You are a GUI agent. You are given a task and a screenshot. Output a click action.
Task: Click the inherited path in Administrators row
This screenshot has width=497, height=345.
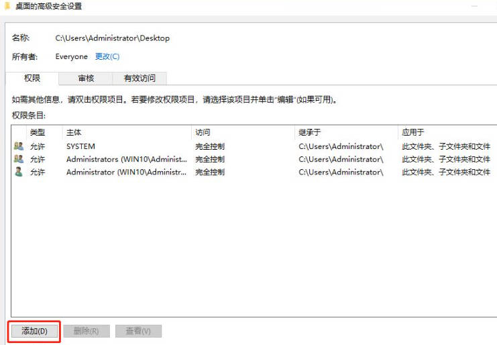341,159
